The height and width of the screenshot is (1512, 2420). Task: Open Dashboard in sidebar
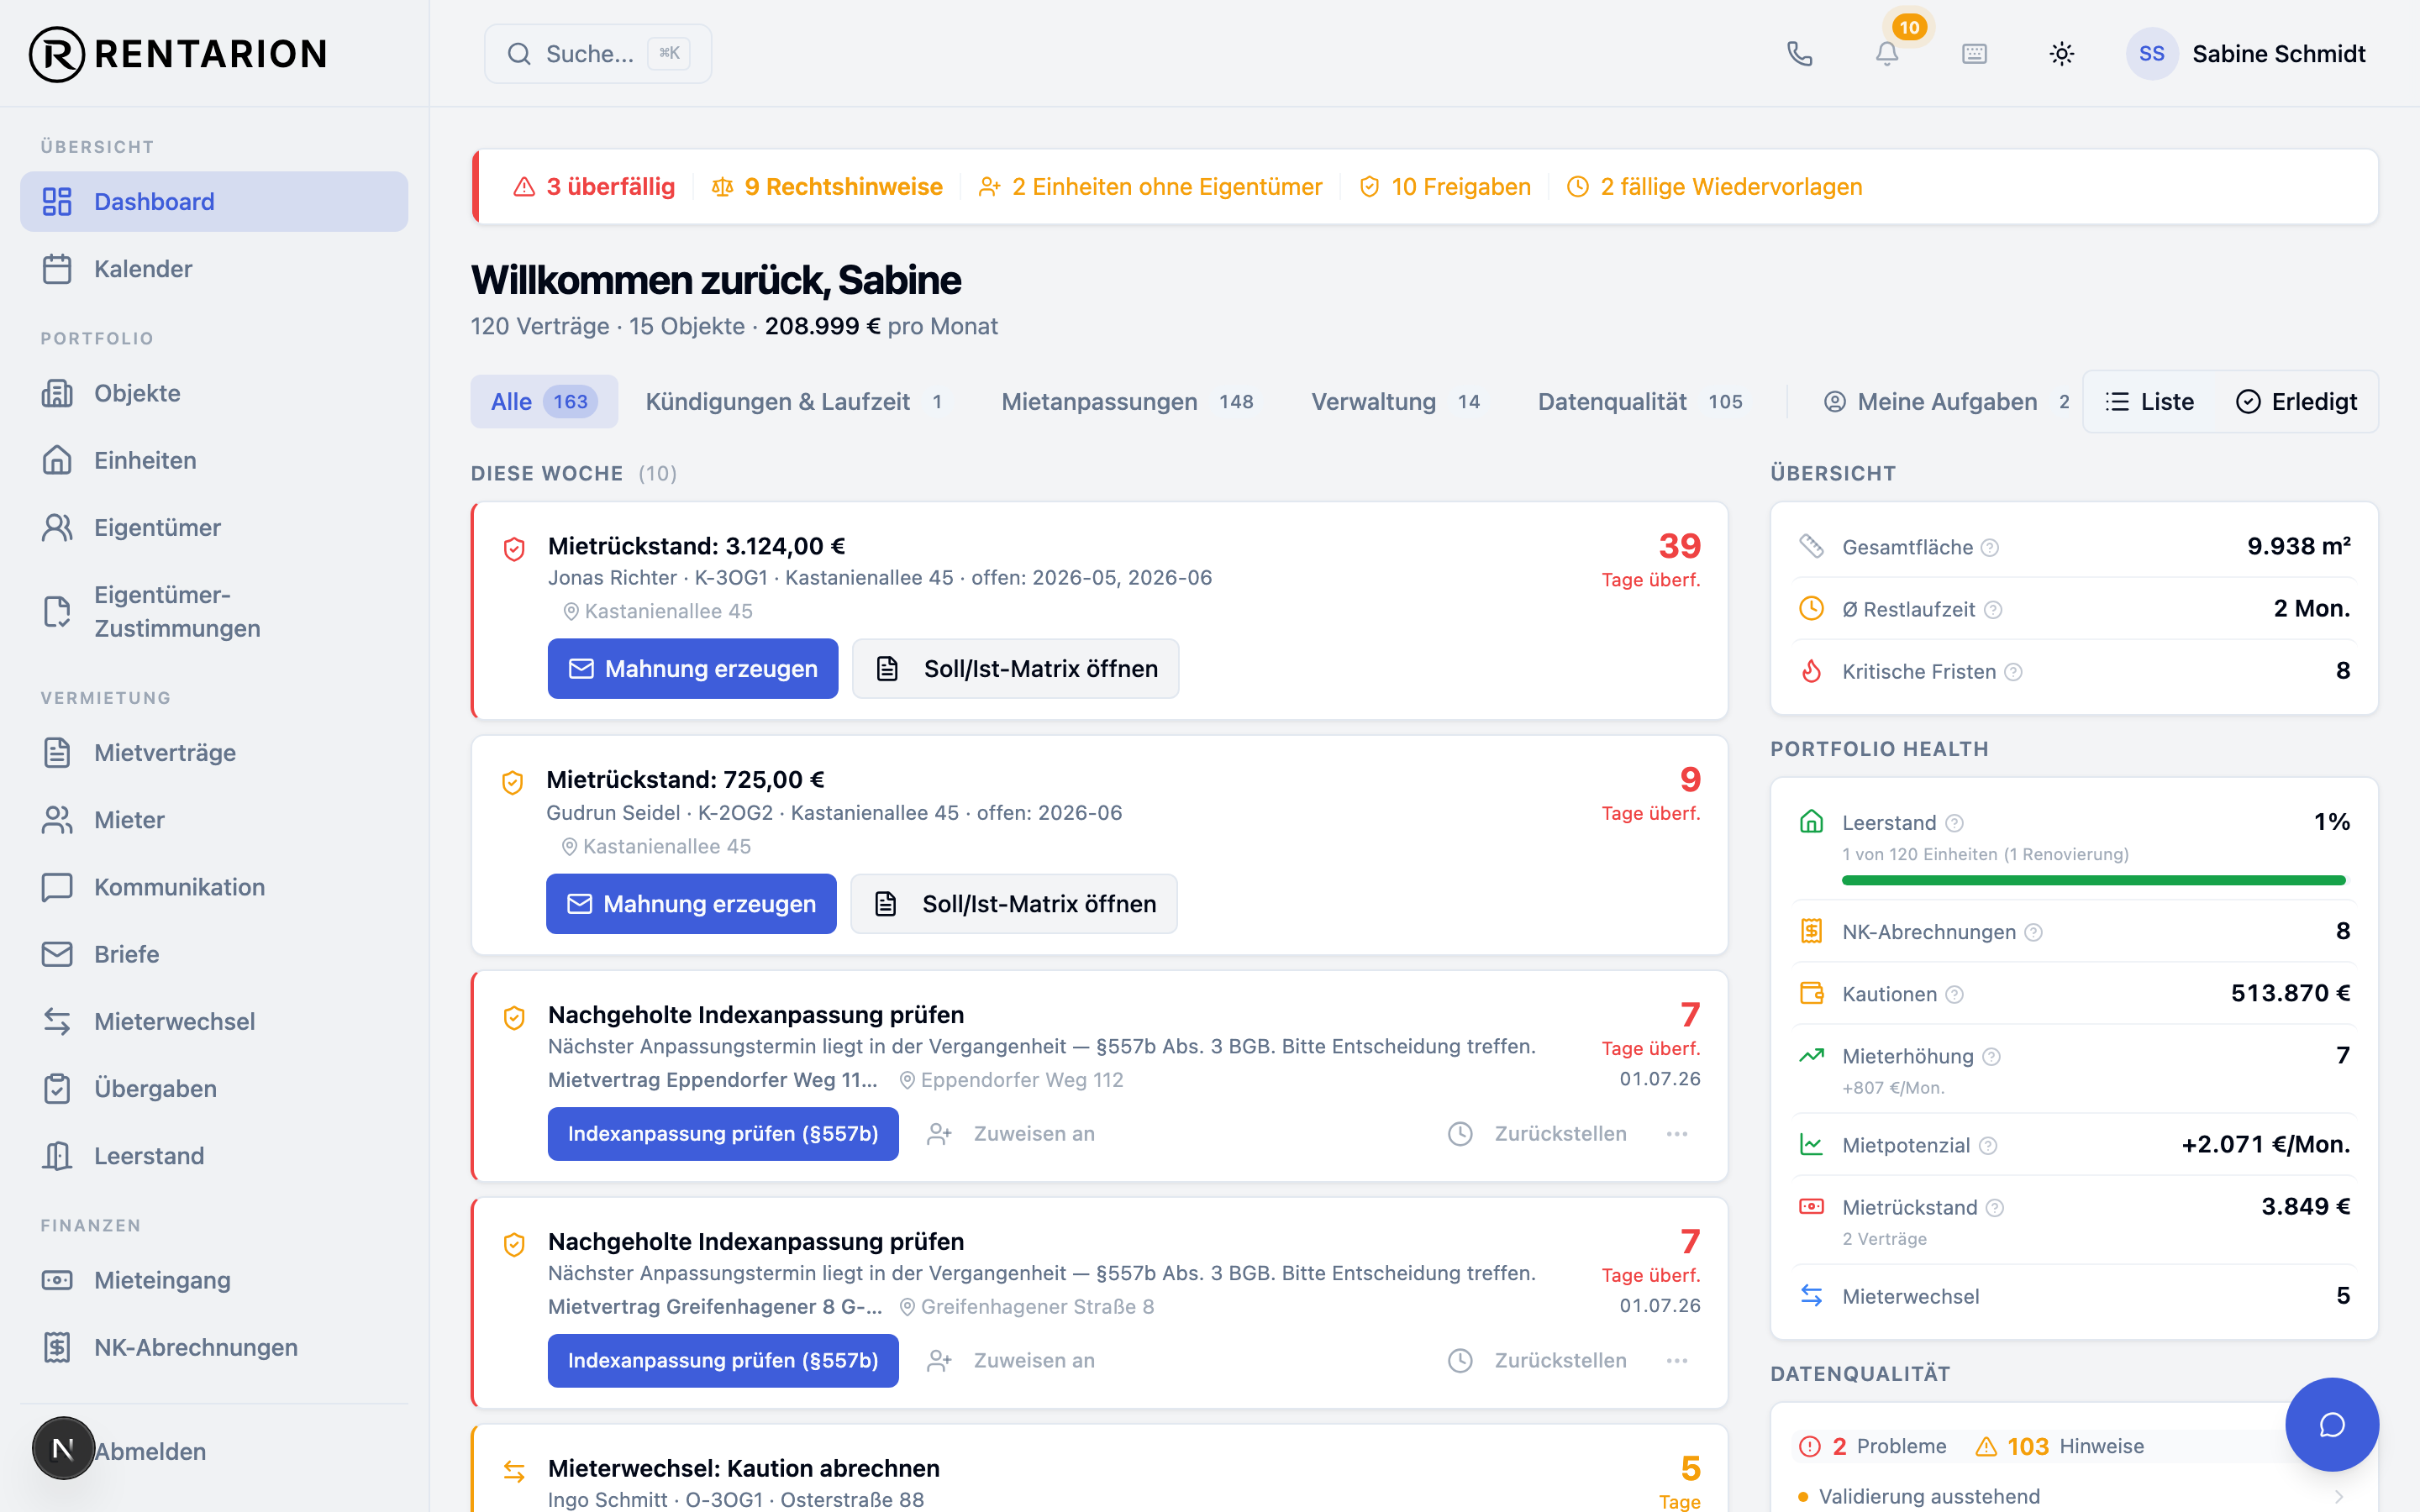pyautogui.click(x=214, y=201)
